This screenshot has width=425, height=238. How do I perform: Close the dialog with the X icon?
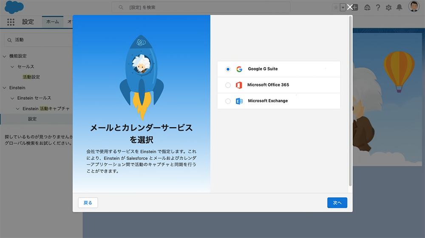point(350,7)
